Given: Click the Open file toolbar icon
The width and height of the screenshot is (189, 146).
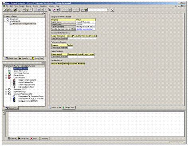Looking at the screenshot, I should tap(8, 10).
